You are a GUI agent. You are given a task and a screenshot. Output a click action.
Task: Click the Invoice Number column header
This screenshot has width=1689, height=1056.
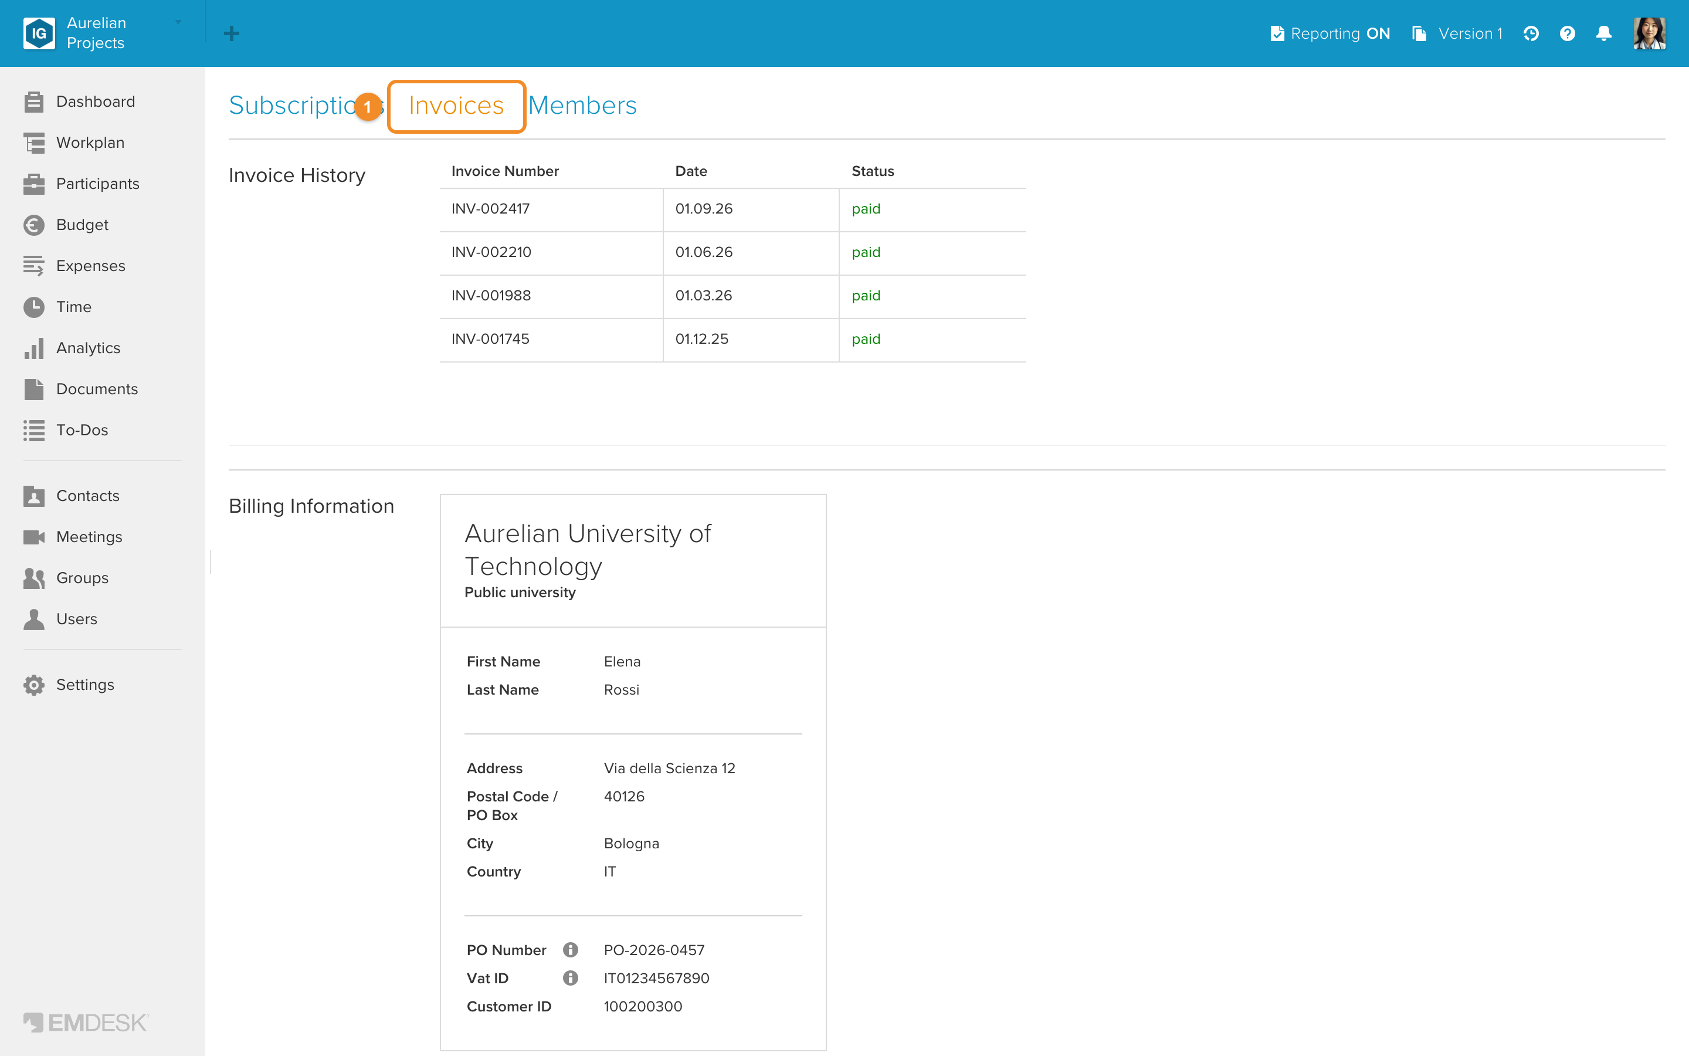(x=506, y=171)
